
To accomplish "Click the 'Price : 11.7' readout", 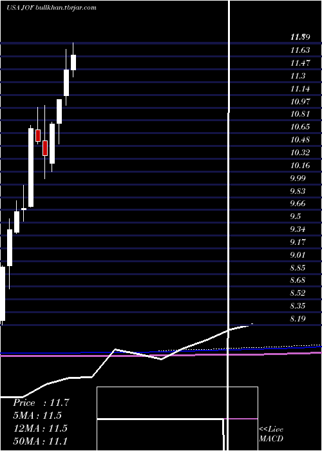I will 41,403.
